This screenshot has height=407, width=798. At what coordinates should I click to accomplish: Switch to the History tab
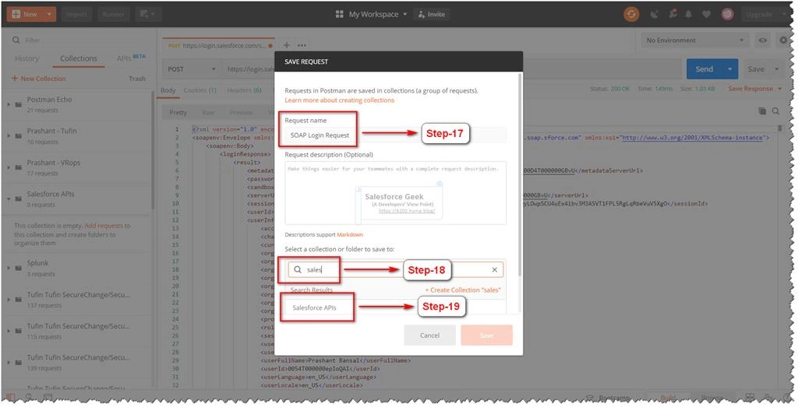(x=27, y=58)
